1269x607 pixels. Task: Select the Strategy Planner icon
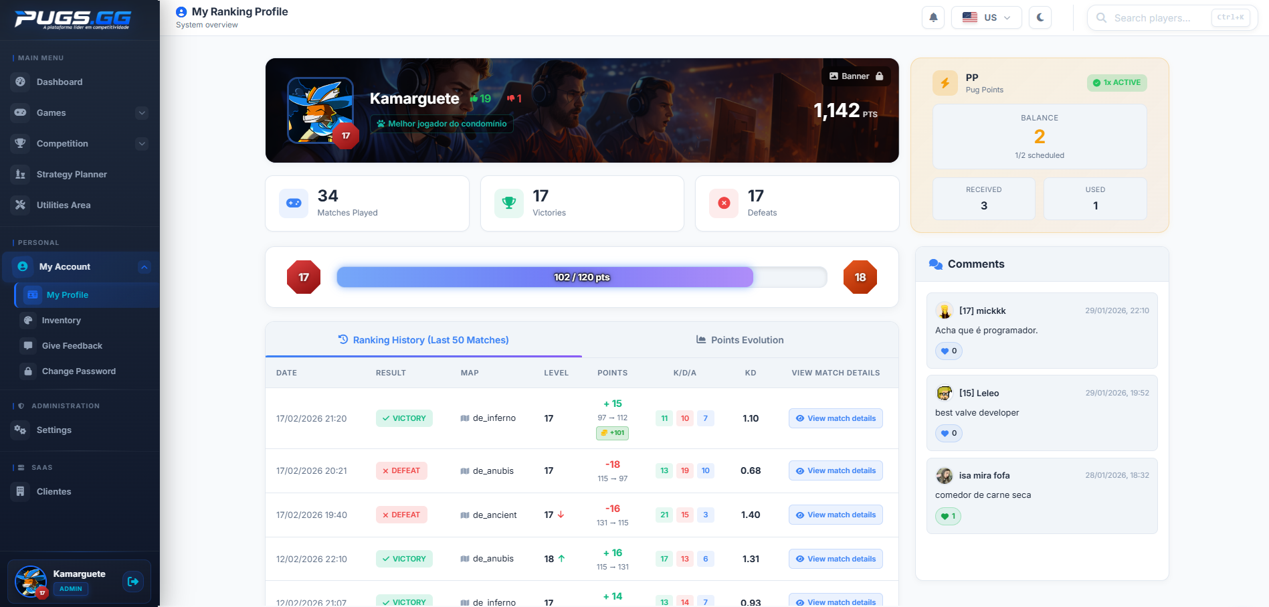(x=22, y=174)
